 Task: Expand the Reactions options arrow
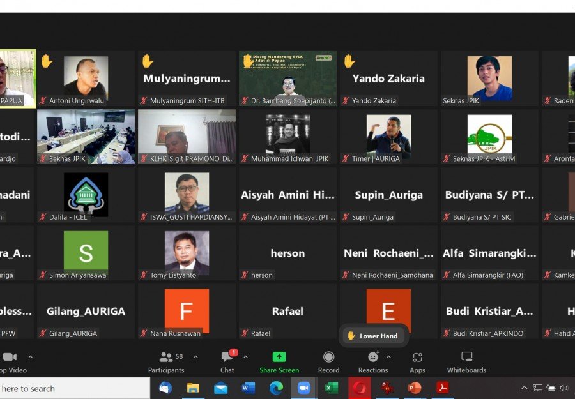pyautogui.click(x=388, y=356)
